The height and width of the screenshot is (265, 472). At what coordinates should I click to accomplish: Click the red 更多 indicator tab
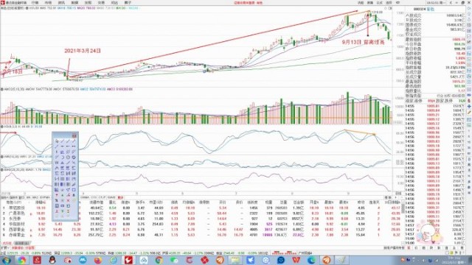point(120,197)
